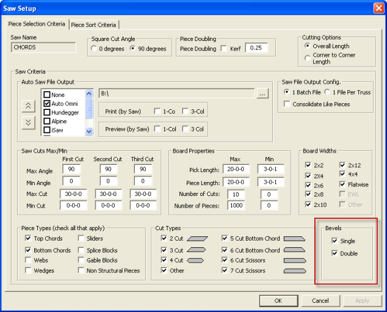The width and height of the screenshot is (387, 312).
Task: Check None in saw output list
Action: pos(47,95)
